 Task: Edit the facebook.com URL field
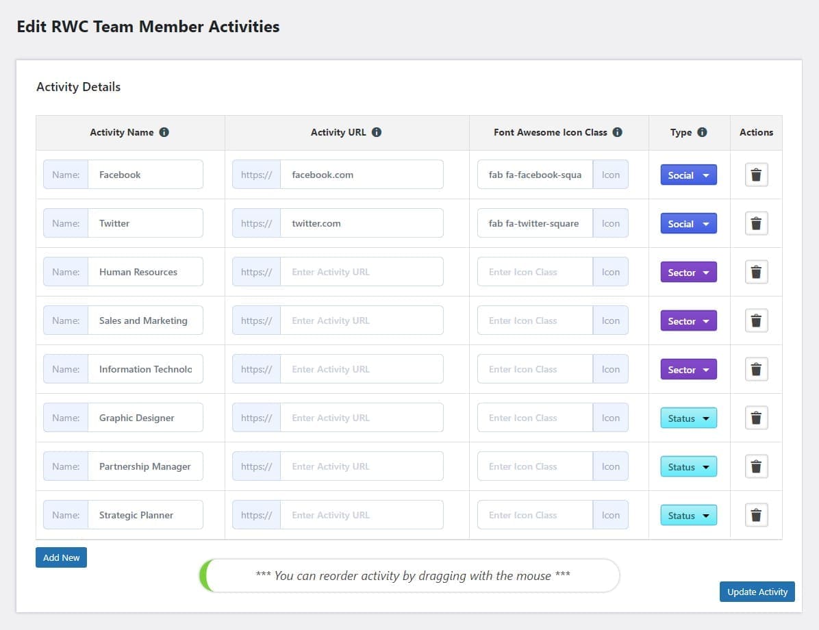coord(362,175)
